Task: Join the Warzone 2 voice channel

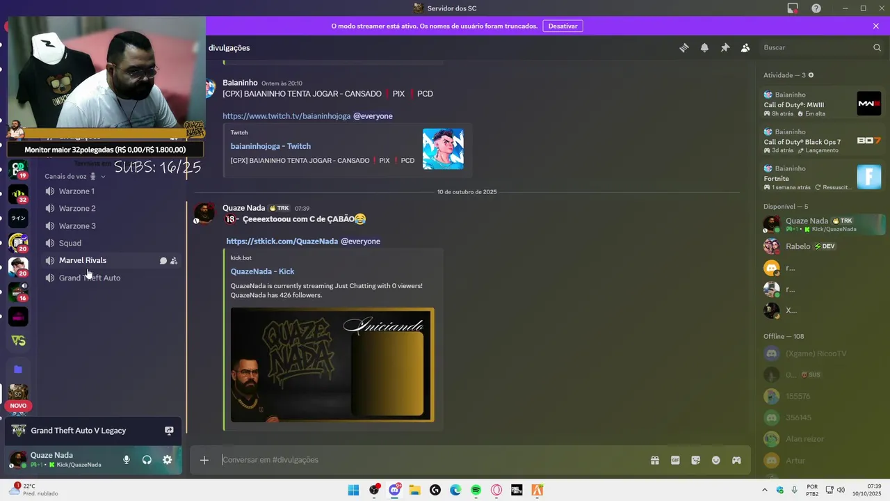Action: (111, 208)
